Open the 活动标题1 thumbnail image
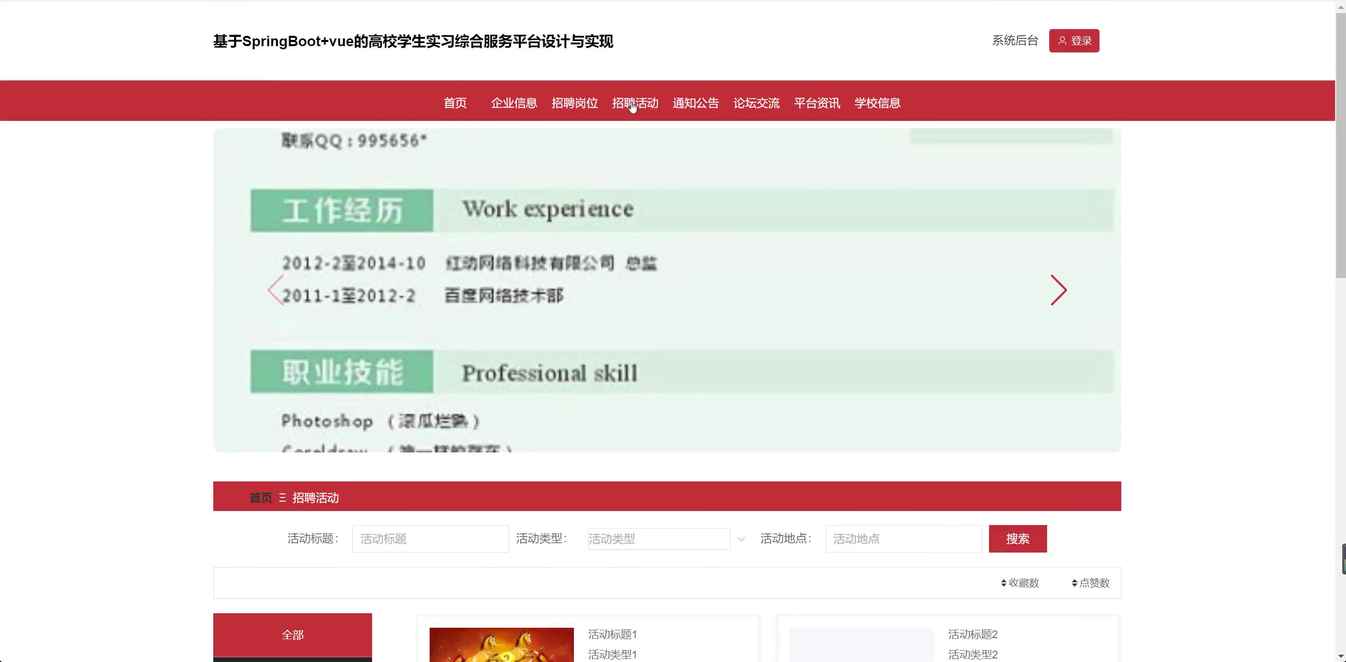 (501, 645)
